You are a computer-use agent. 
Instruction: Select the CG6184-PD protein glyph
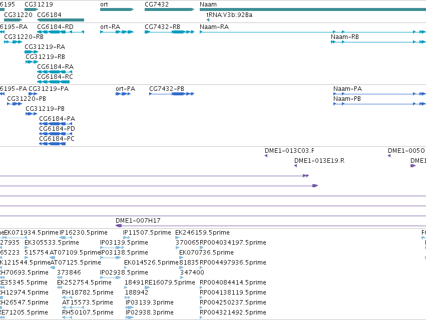[56, 134]
